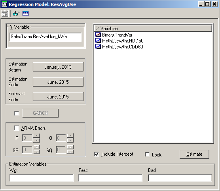
Task: Click the Estimate button
Action: point(194,154)
